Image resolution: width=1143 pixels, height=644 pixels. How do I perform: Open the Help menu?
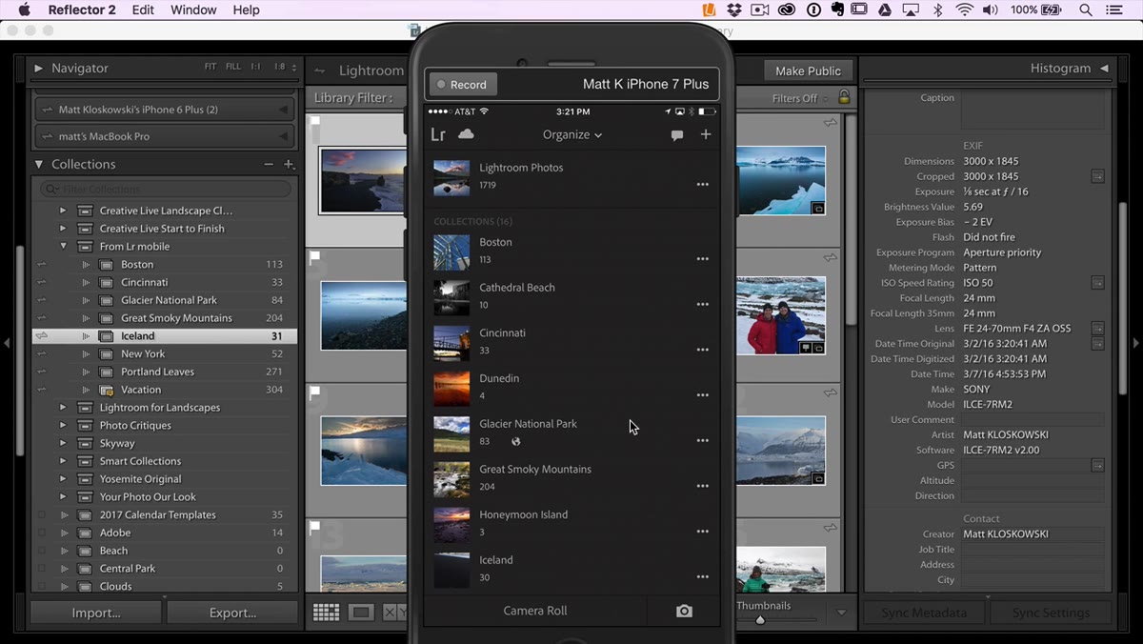[x=246, y=10]
